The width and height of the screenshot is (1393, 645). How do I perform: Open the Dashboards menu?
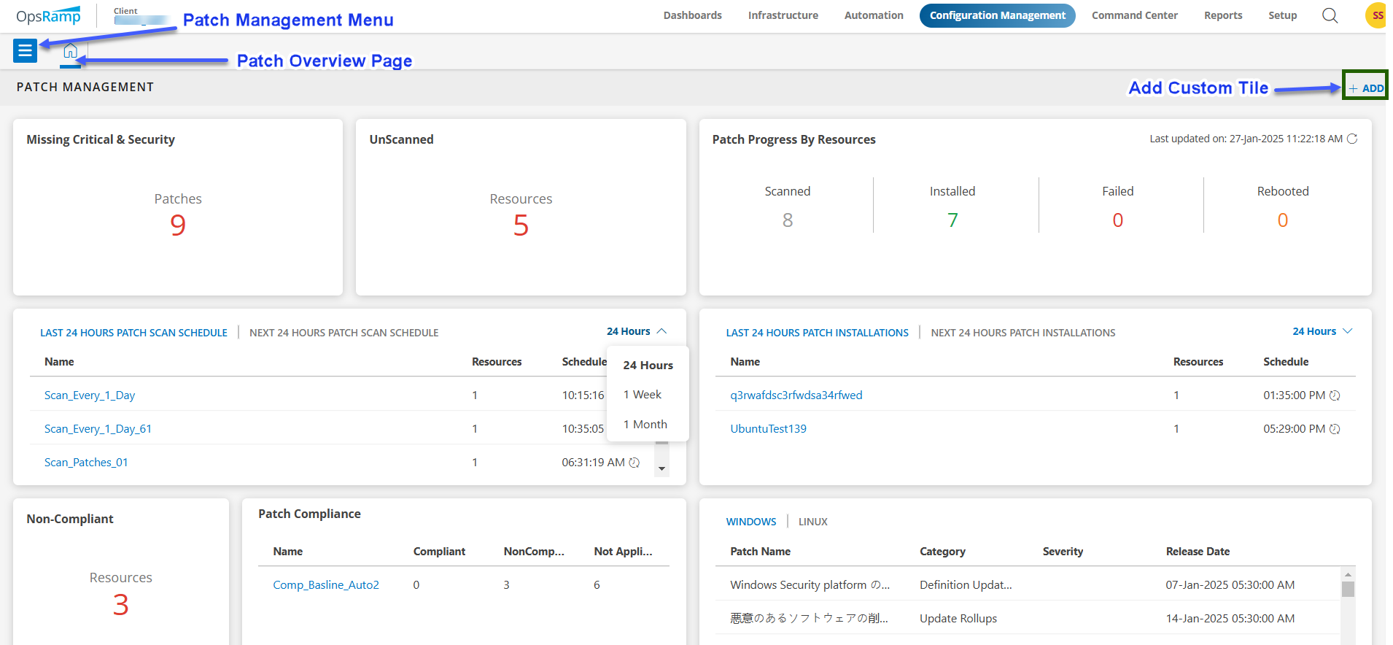point(692,15)
